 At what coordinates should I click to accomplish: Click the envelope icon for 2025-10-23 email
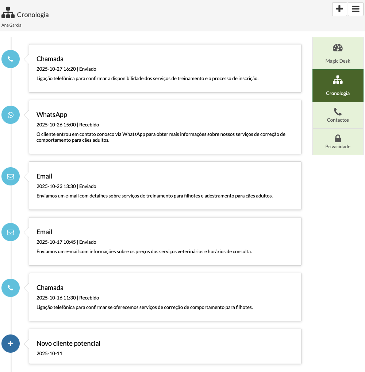point(11,176)
